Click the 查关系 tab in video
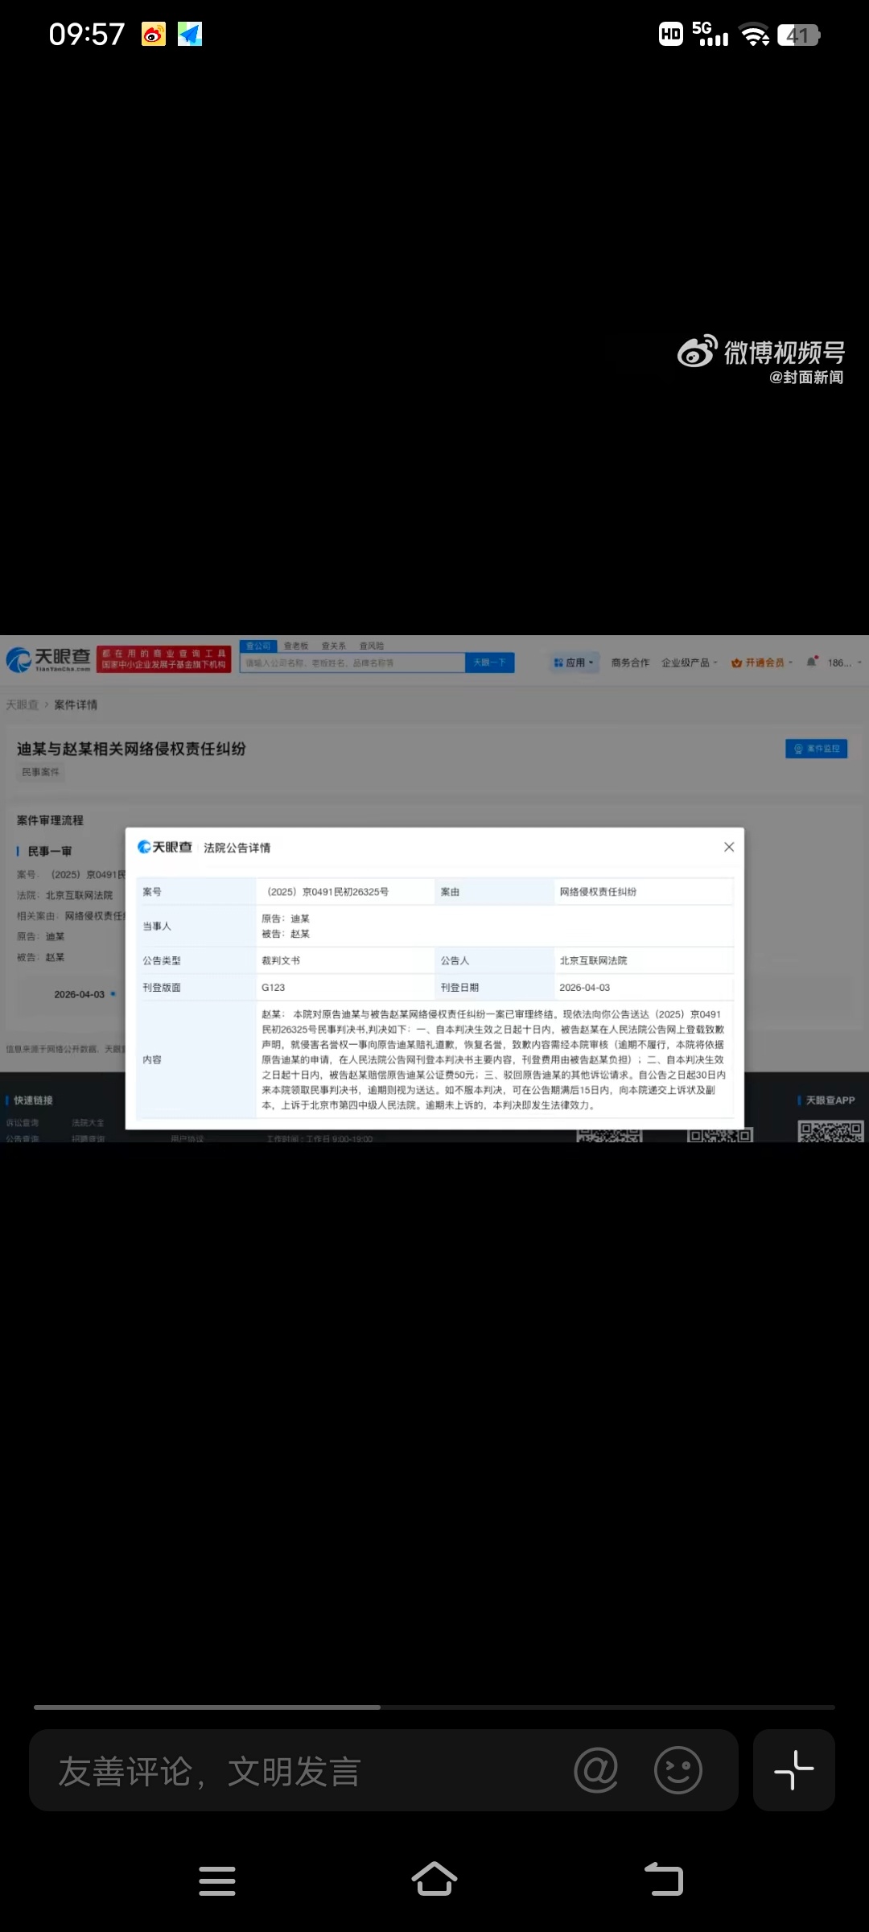This screenshot has height=1932, width=869. pos(334,646)
